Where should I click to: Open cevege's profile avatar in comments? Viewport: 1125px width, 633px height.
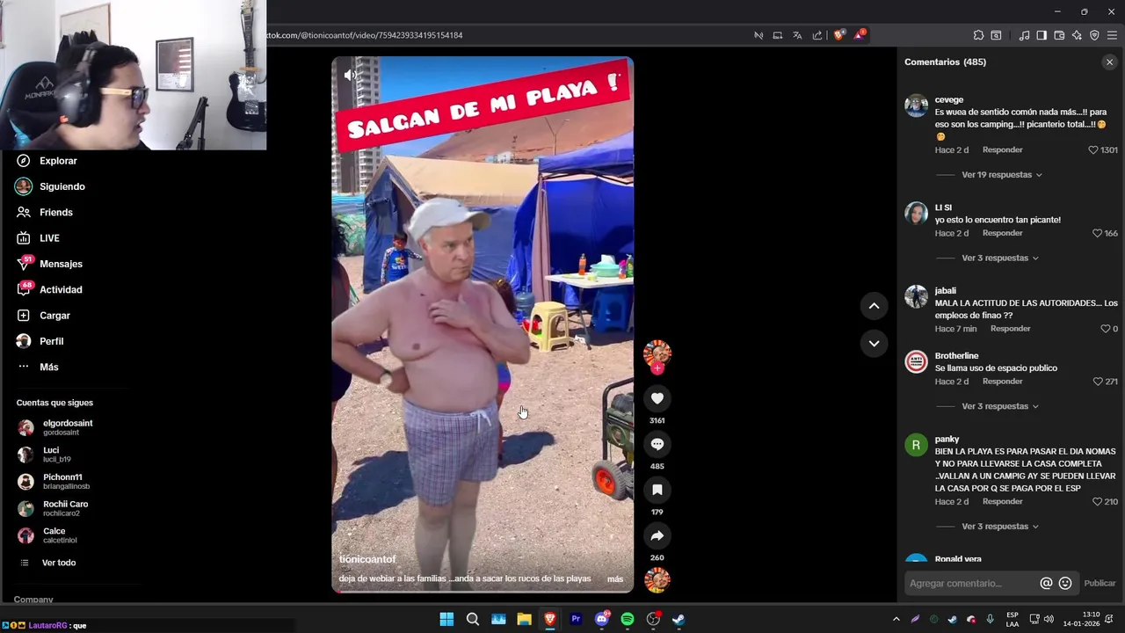coord(916,105)
